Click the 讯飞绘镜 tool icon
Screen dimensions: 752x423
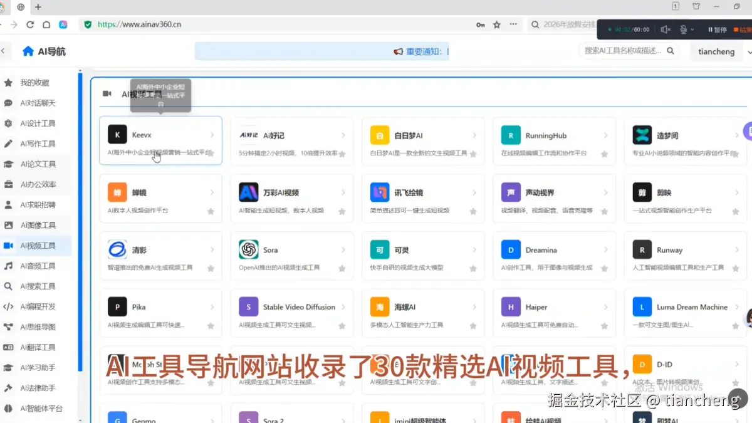pyautogui.click(x=379, y=192)
